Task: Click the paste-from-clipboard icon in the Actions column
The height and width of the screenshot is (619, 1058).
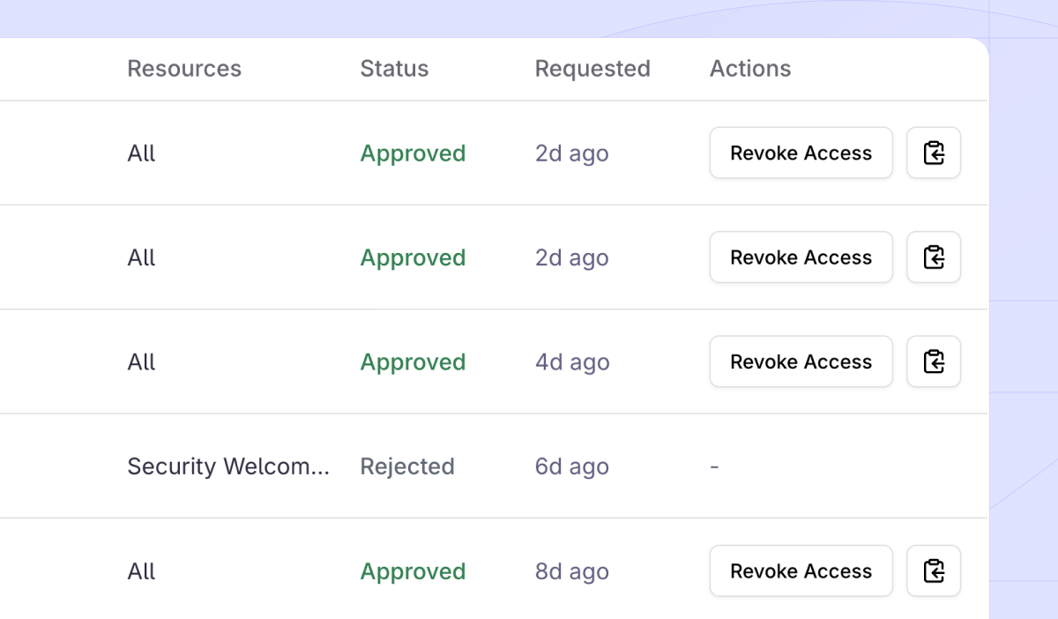Action: 933,153
